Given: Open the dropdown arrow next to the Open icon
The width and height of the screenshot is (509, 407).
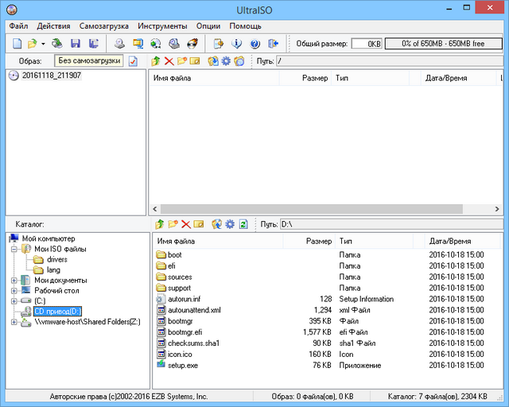Looking at the screenshot, I should 43,43.
